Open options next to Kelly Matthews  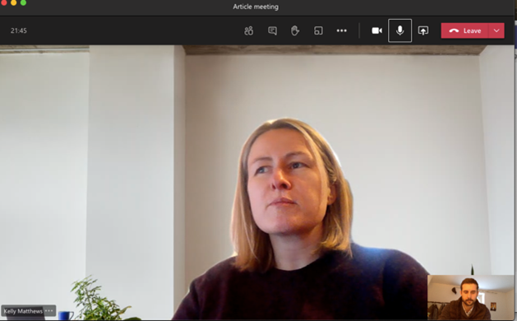click(48, 311)
